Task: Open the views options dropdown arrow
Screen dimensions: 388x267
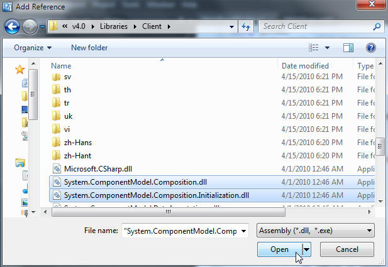Action: point(327,48)
